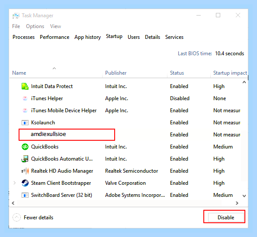Select the Realtek HD Audio Manager name
This screenshot has width=257, height=237.
point(62,171)
